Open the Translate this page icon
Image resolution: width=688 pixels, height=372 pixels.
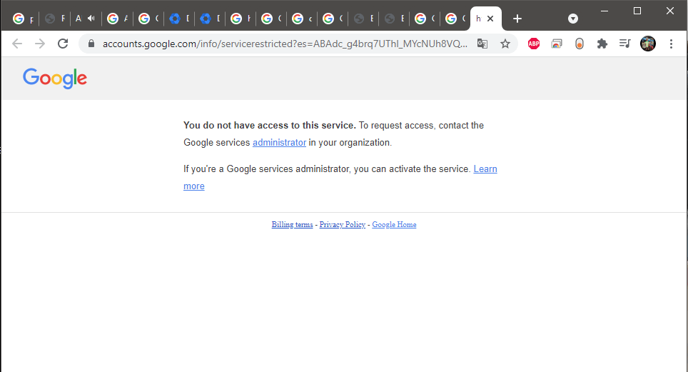pyautogui.click(x=482, y=44)
